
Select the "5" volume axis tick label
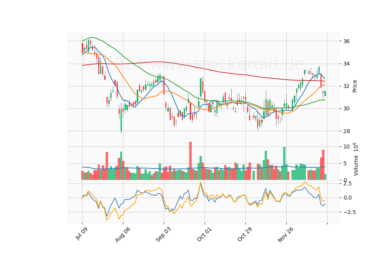pos(345,163)
